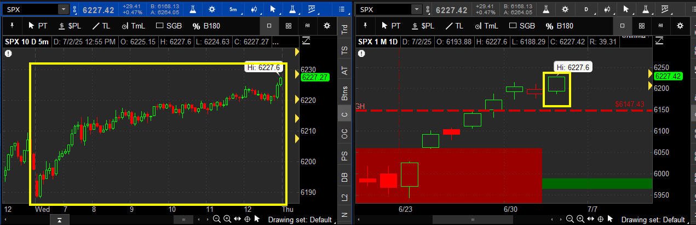Open the D timeframe dropdown in right chart
This screenshot has height=225, width=696.
(x=586, y=9)
